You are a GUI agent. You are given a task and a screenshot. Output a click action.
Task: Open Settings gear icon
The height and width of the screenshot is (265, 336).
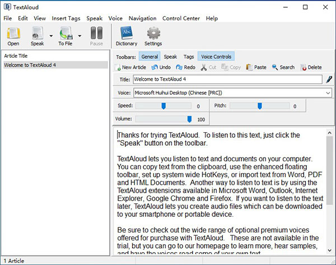(153, 33)
